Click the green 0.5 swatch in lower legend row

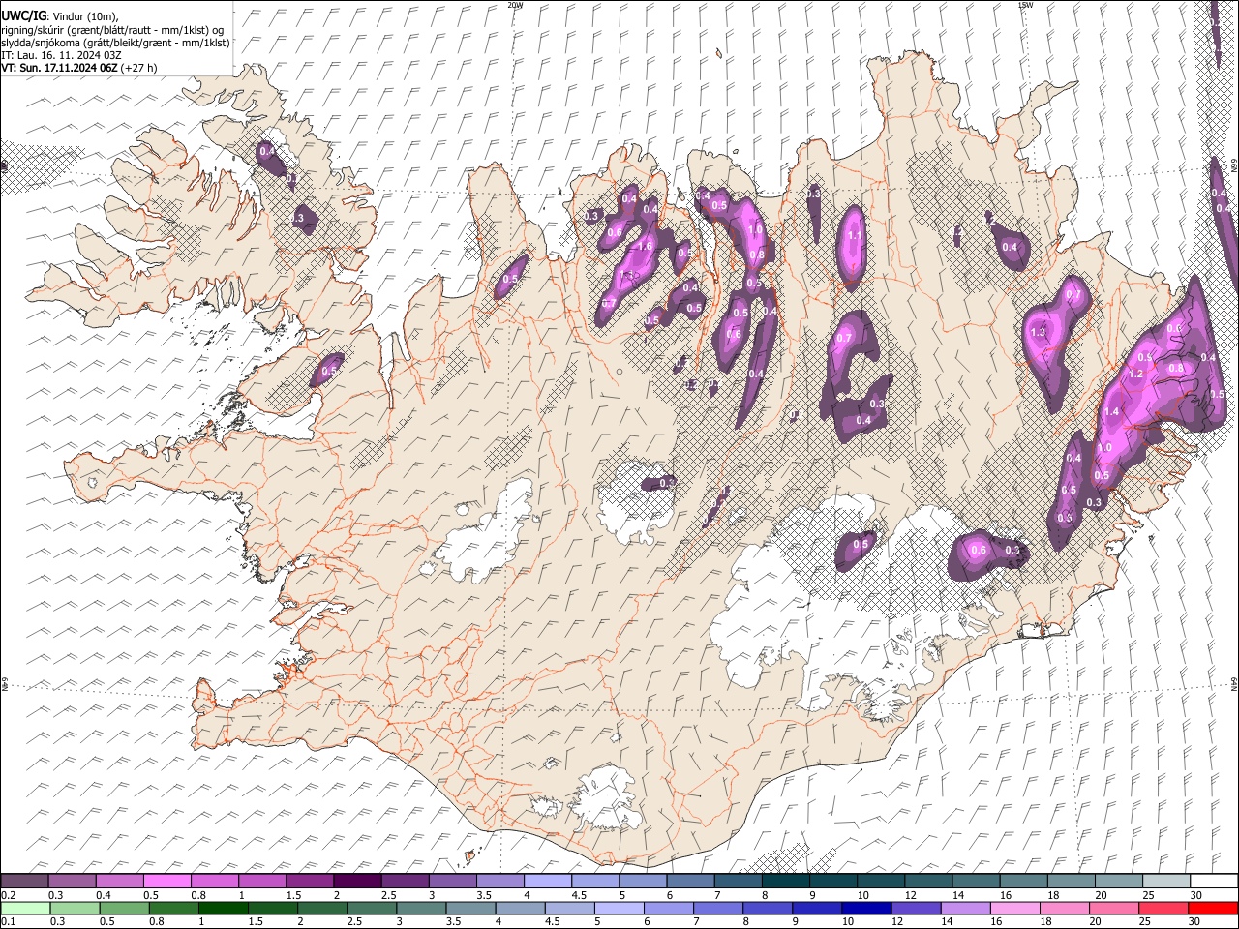point(124,909)
